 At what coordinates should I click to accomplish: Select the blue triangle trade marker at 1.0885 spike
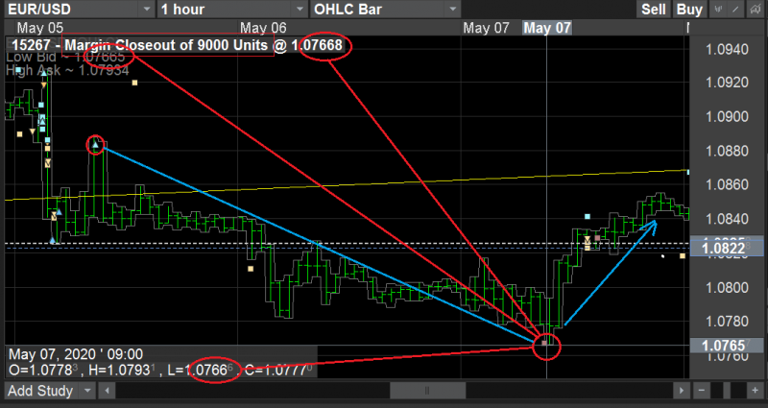coord(95,145)
